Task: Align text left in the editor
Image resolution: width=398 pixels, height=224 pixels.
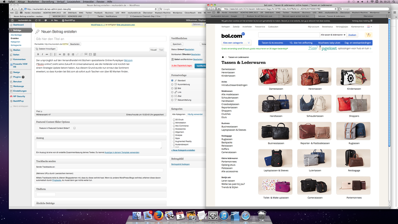Action: tap(64, 54)
